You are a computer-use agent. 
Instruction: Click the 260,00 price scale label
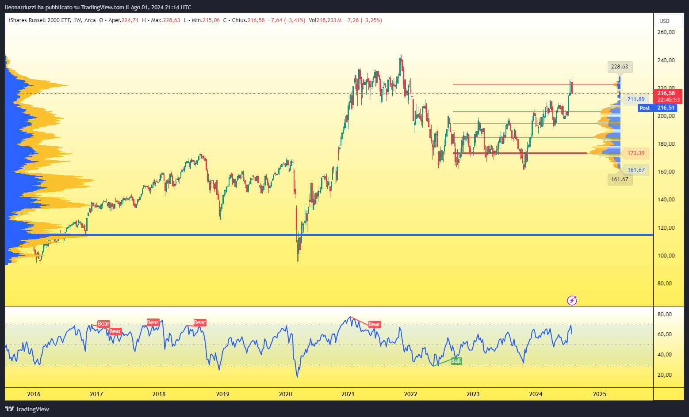click(666, 32)
